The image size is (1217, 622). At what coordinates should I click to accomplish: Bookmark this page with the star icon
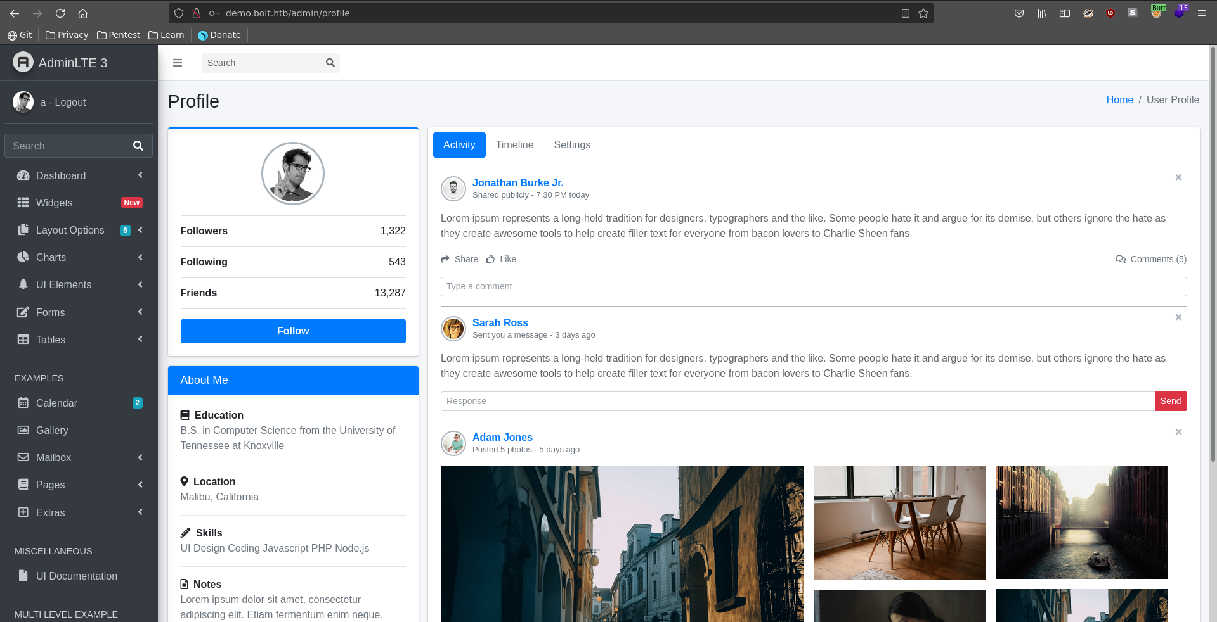coord(923,13)
